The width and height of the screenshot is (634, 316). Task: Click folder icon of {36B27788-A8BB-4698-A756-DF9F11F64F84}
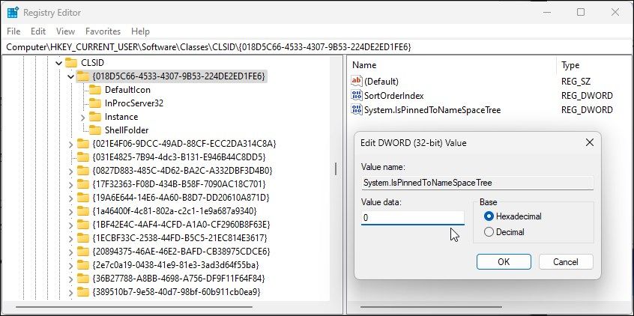pos(83,279)
